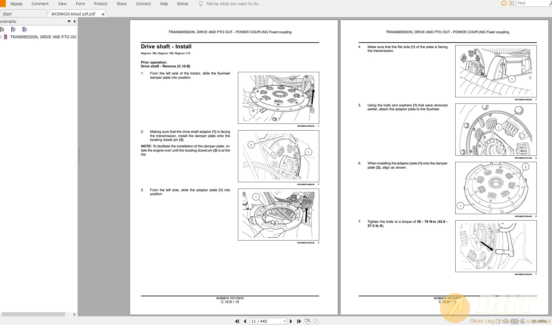
Task: Click the previous view icon
Action: [x=308, y=321]
